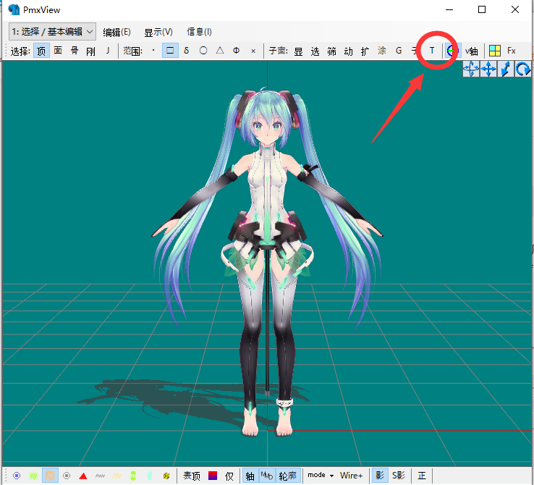Screen dimensions: 534x485
Task: Toggle the green capsule rigid body icon
Action: (133, 476)
